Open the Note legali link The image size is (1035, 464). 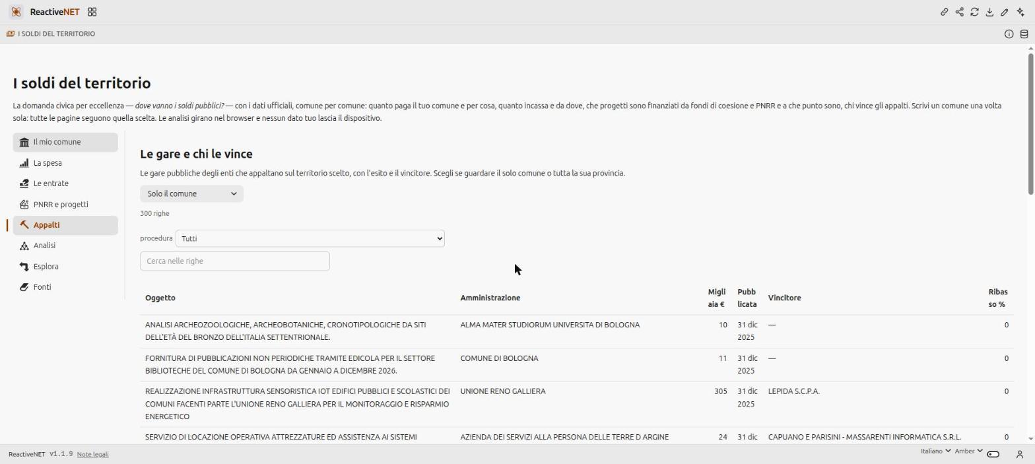coord(92,454)
